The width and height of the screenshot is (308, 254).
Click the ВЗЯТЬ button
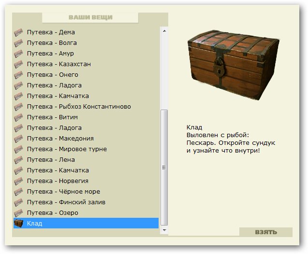point(266,232)
